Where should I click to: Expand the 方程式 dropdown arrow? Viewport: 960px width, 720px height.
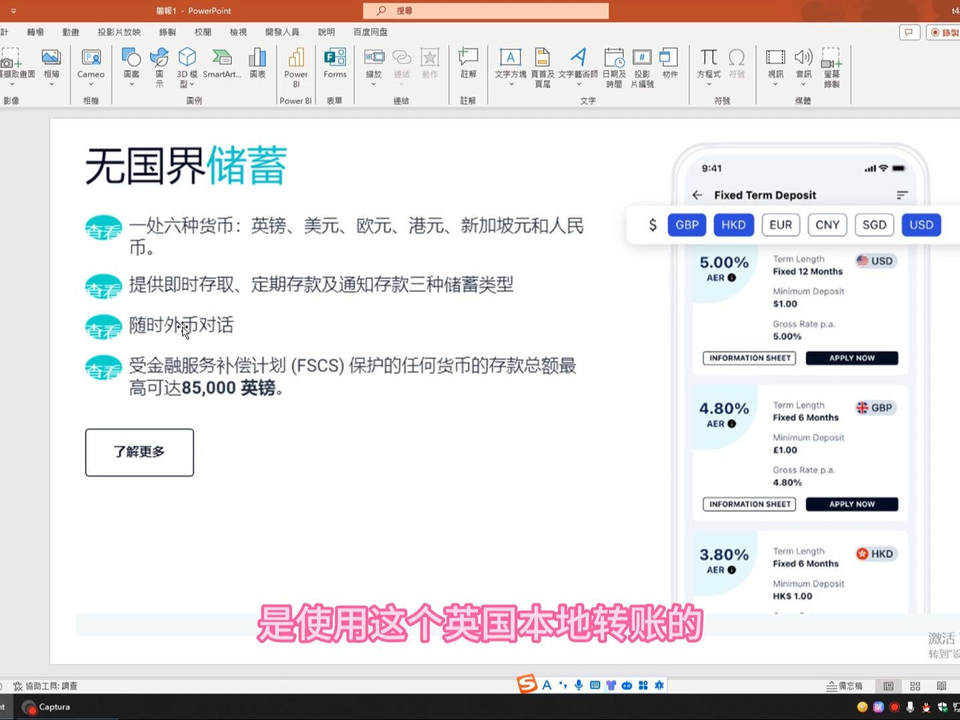tap(708, 84)
